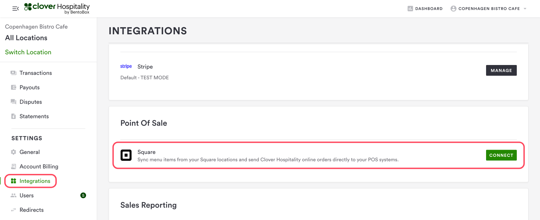Click the user account avatar icon

[x=453, y=9]
